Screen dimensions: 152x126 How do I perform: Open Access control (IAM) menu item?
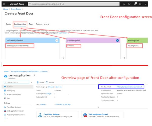(14, 94)
